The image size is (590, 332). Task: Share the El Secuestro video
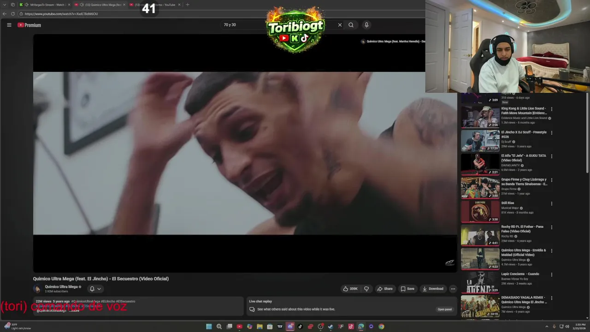pos(385,289)
